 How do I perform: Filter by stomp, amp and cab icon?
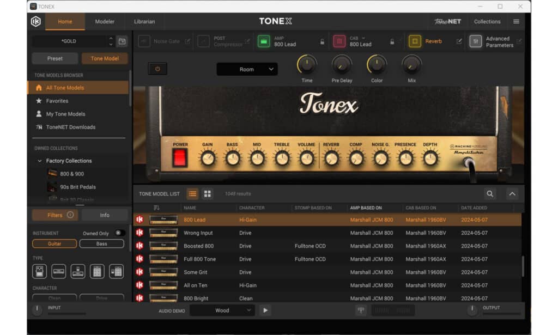[117, 272]
